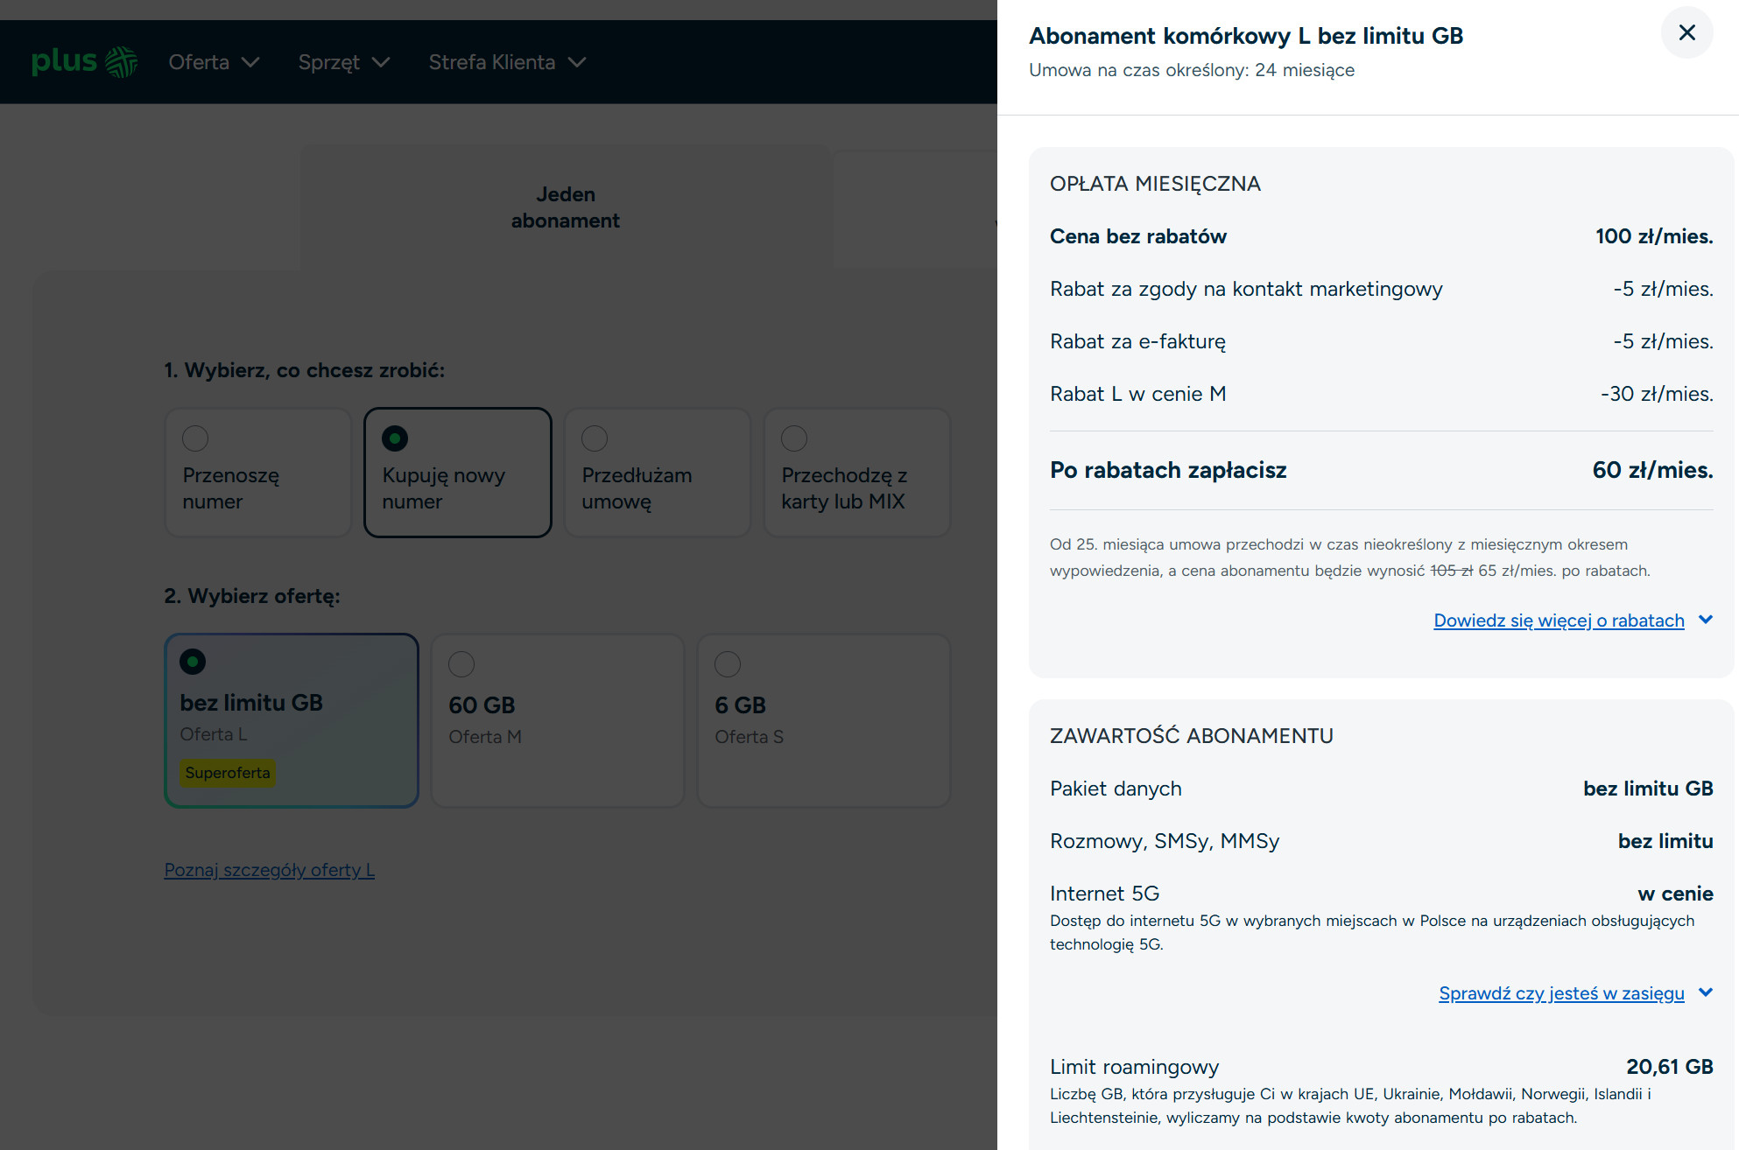Close the subscription details panel
The image size is (1739, 1150).
point(1686,33)
